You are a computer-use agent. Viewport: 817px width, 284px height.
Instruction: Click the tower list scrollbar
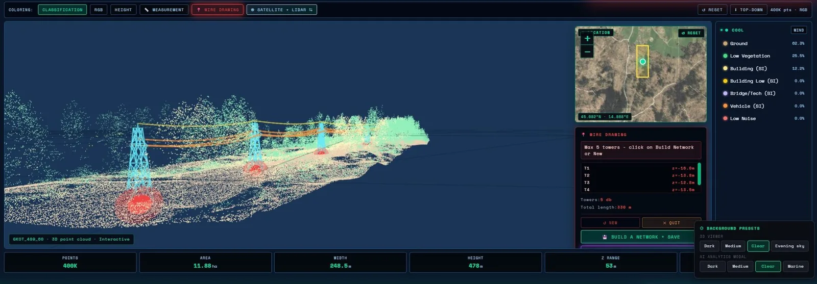[x=699, y=174]
